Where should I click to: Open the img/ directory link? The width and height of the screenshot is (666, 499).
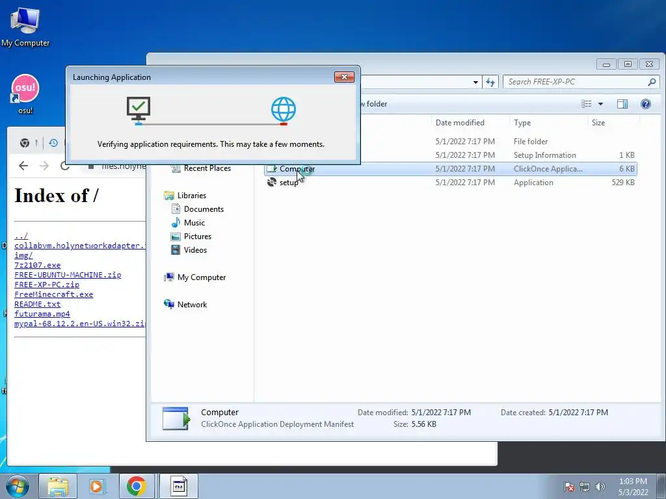pyautogui.click(x=23, y=255)
